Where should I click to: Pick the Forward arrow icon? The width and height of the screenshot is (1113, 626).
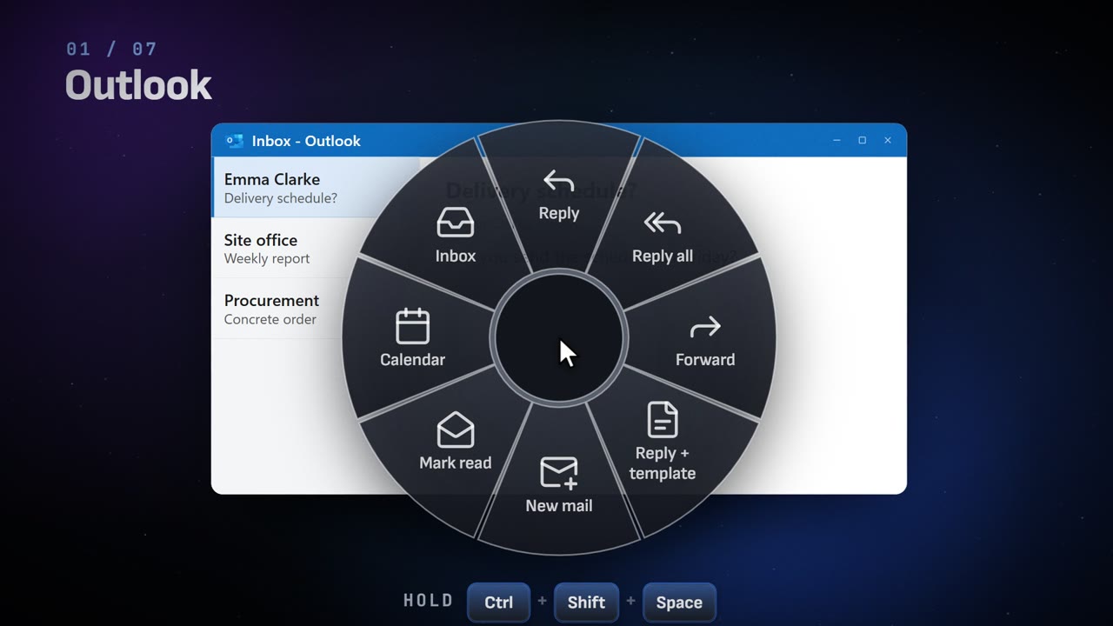(704, 328)
